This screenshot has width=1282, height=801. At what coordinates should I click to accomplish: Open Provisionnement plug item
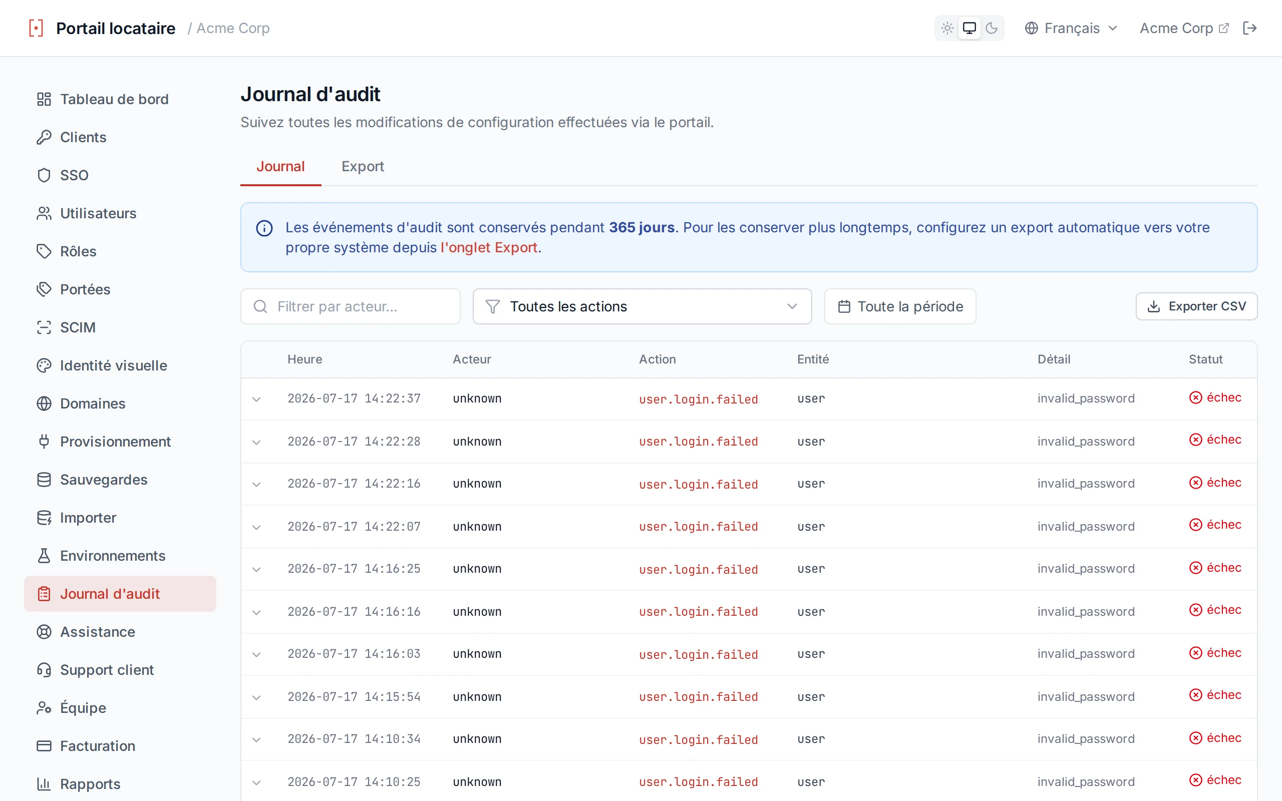point(120,441)
